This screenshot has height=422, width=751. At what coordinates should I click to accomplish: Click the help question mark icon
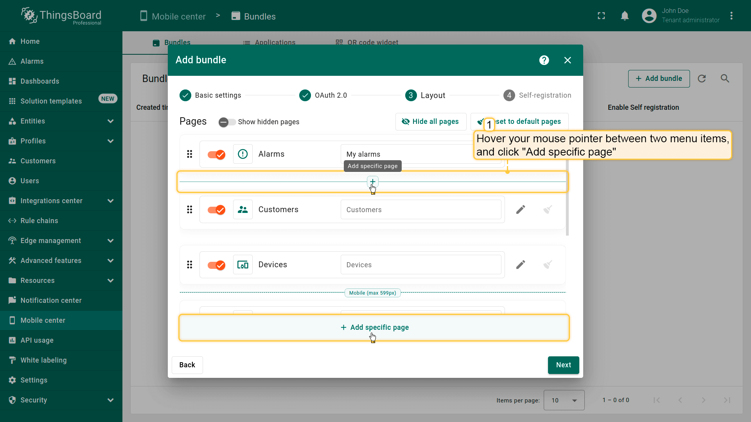(x=544, y=60)
